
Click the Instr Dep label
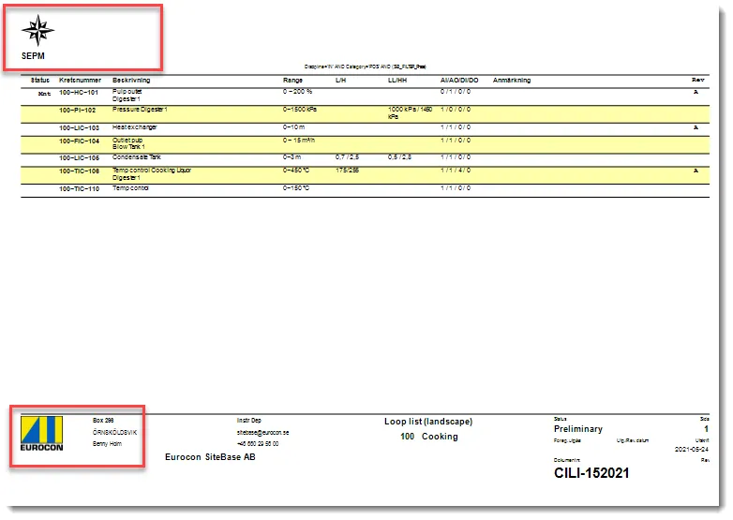point(249,421)
